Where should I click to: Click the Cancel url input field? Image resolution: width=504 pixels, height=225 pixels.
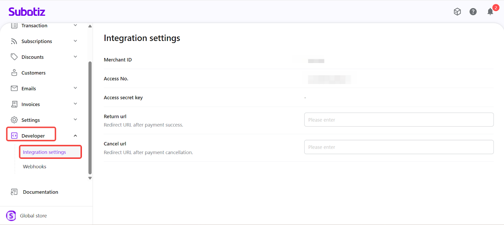[x=398, y=147]
